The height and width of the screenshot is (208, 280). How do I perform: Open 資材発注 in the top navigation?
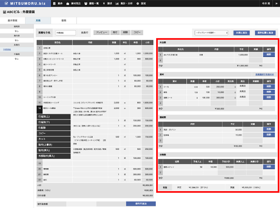pyautogui.click(x=74, y=3)
